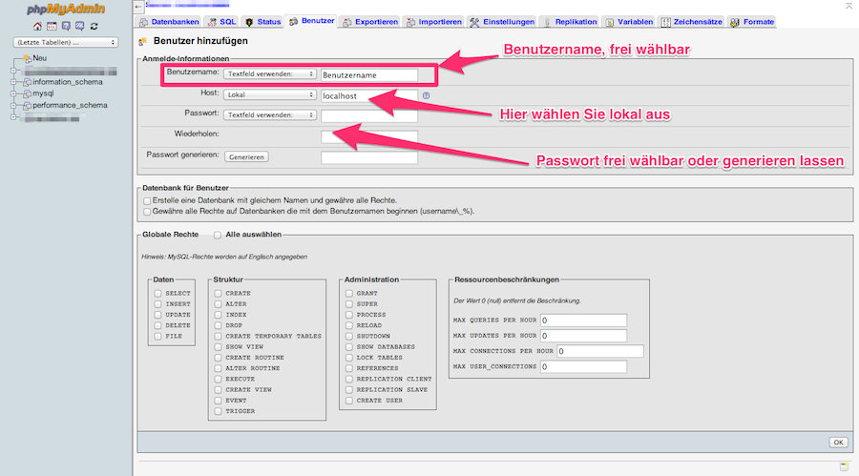The height and width of the screenshot is (476, 859).
Task: Click the Formate tab icon
Action: pyautogui.click(x=735, y=22)
